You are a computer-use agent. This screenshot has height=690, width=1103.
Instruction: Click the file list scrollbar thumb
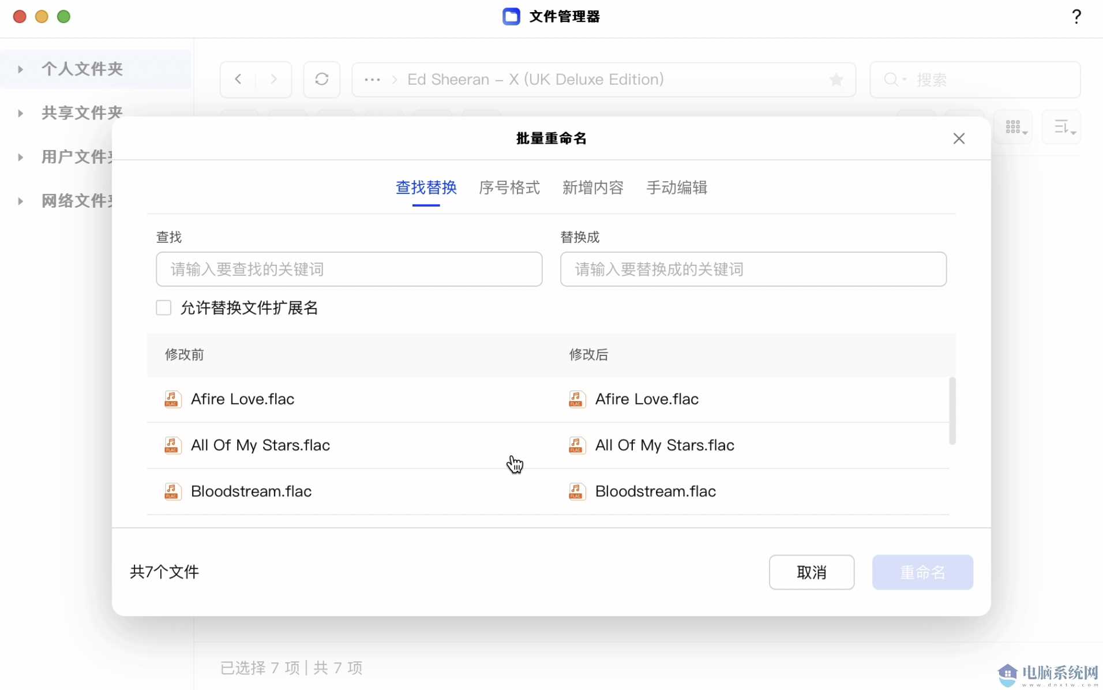coord(952,411)
